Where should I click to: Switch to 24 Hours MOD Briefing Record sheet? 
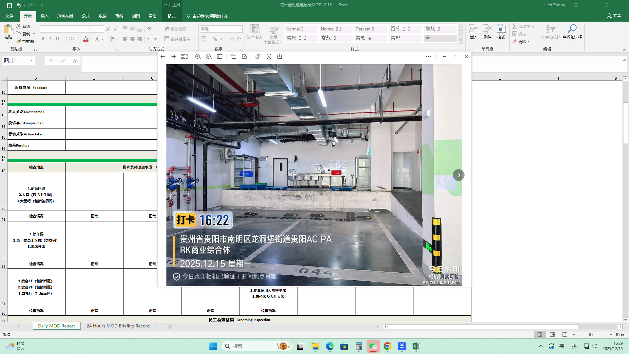[118, 326]
